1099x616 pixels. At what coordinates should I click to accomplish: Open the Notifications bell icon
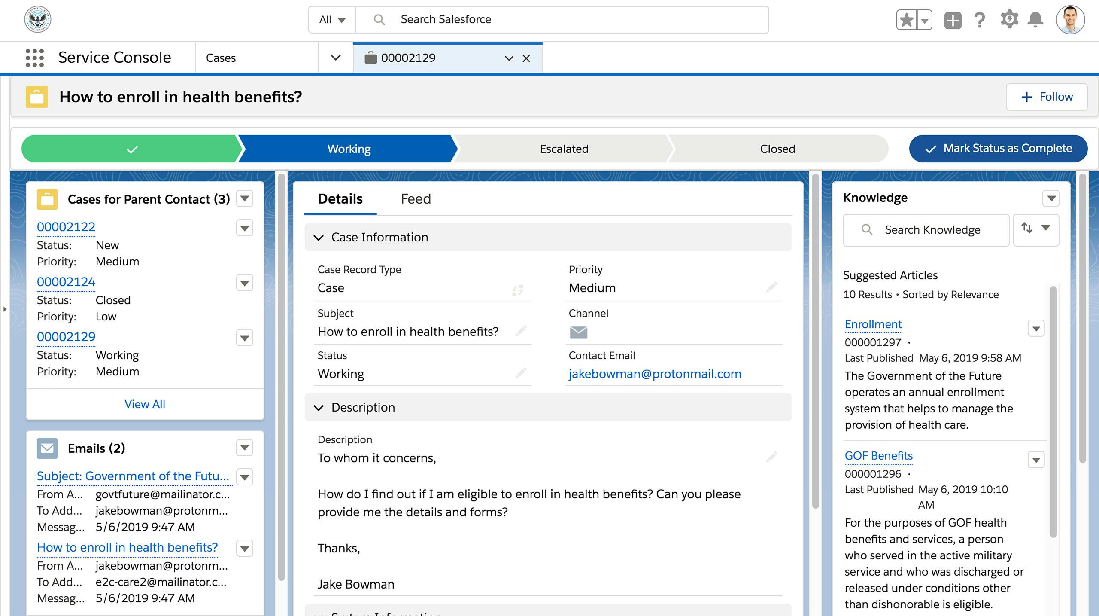coord(1035,20)
